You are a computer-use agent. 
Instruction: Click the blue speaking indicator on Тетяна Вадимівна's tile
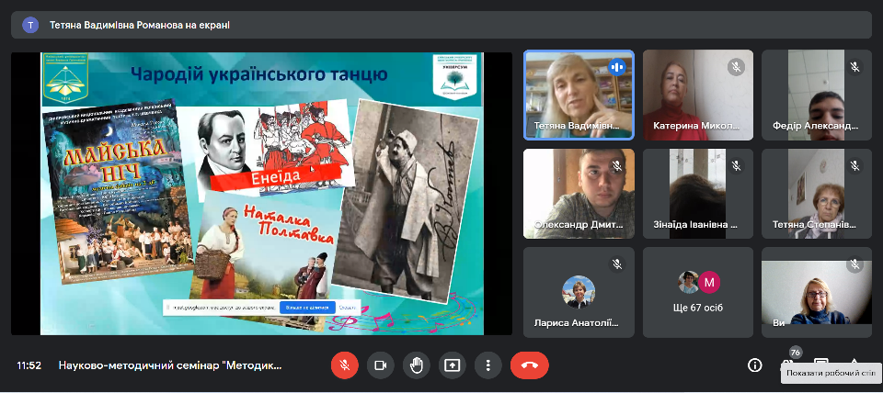pos(617,66)
